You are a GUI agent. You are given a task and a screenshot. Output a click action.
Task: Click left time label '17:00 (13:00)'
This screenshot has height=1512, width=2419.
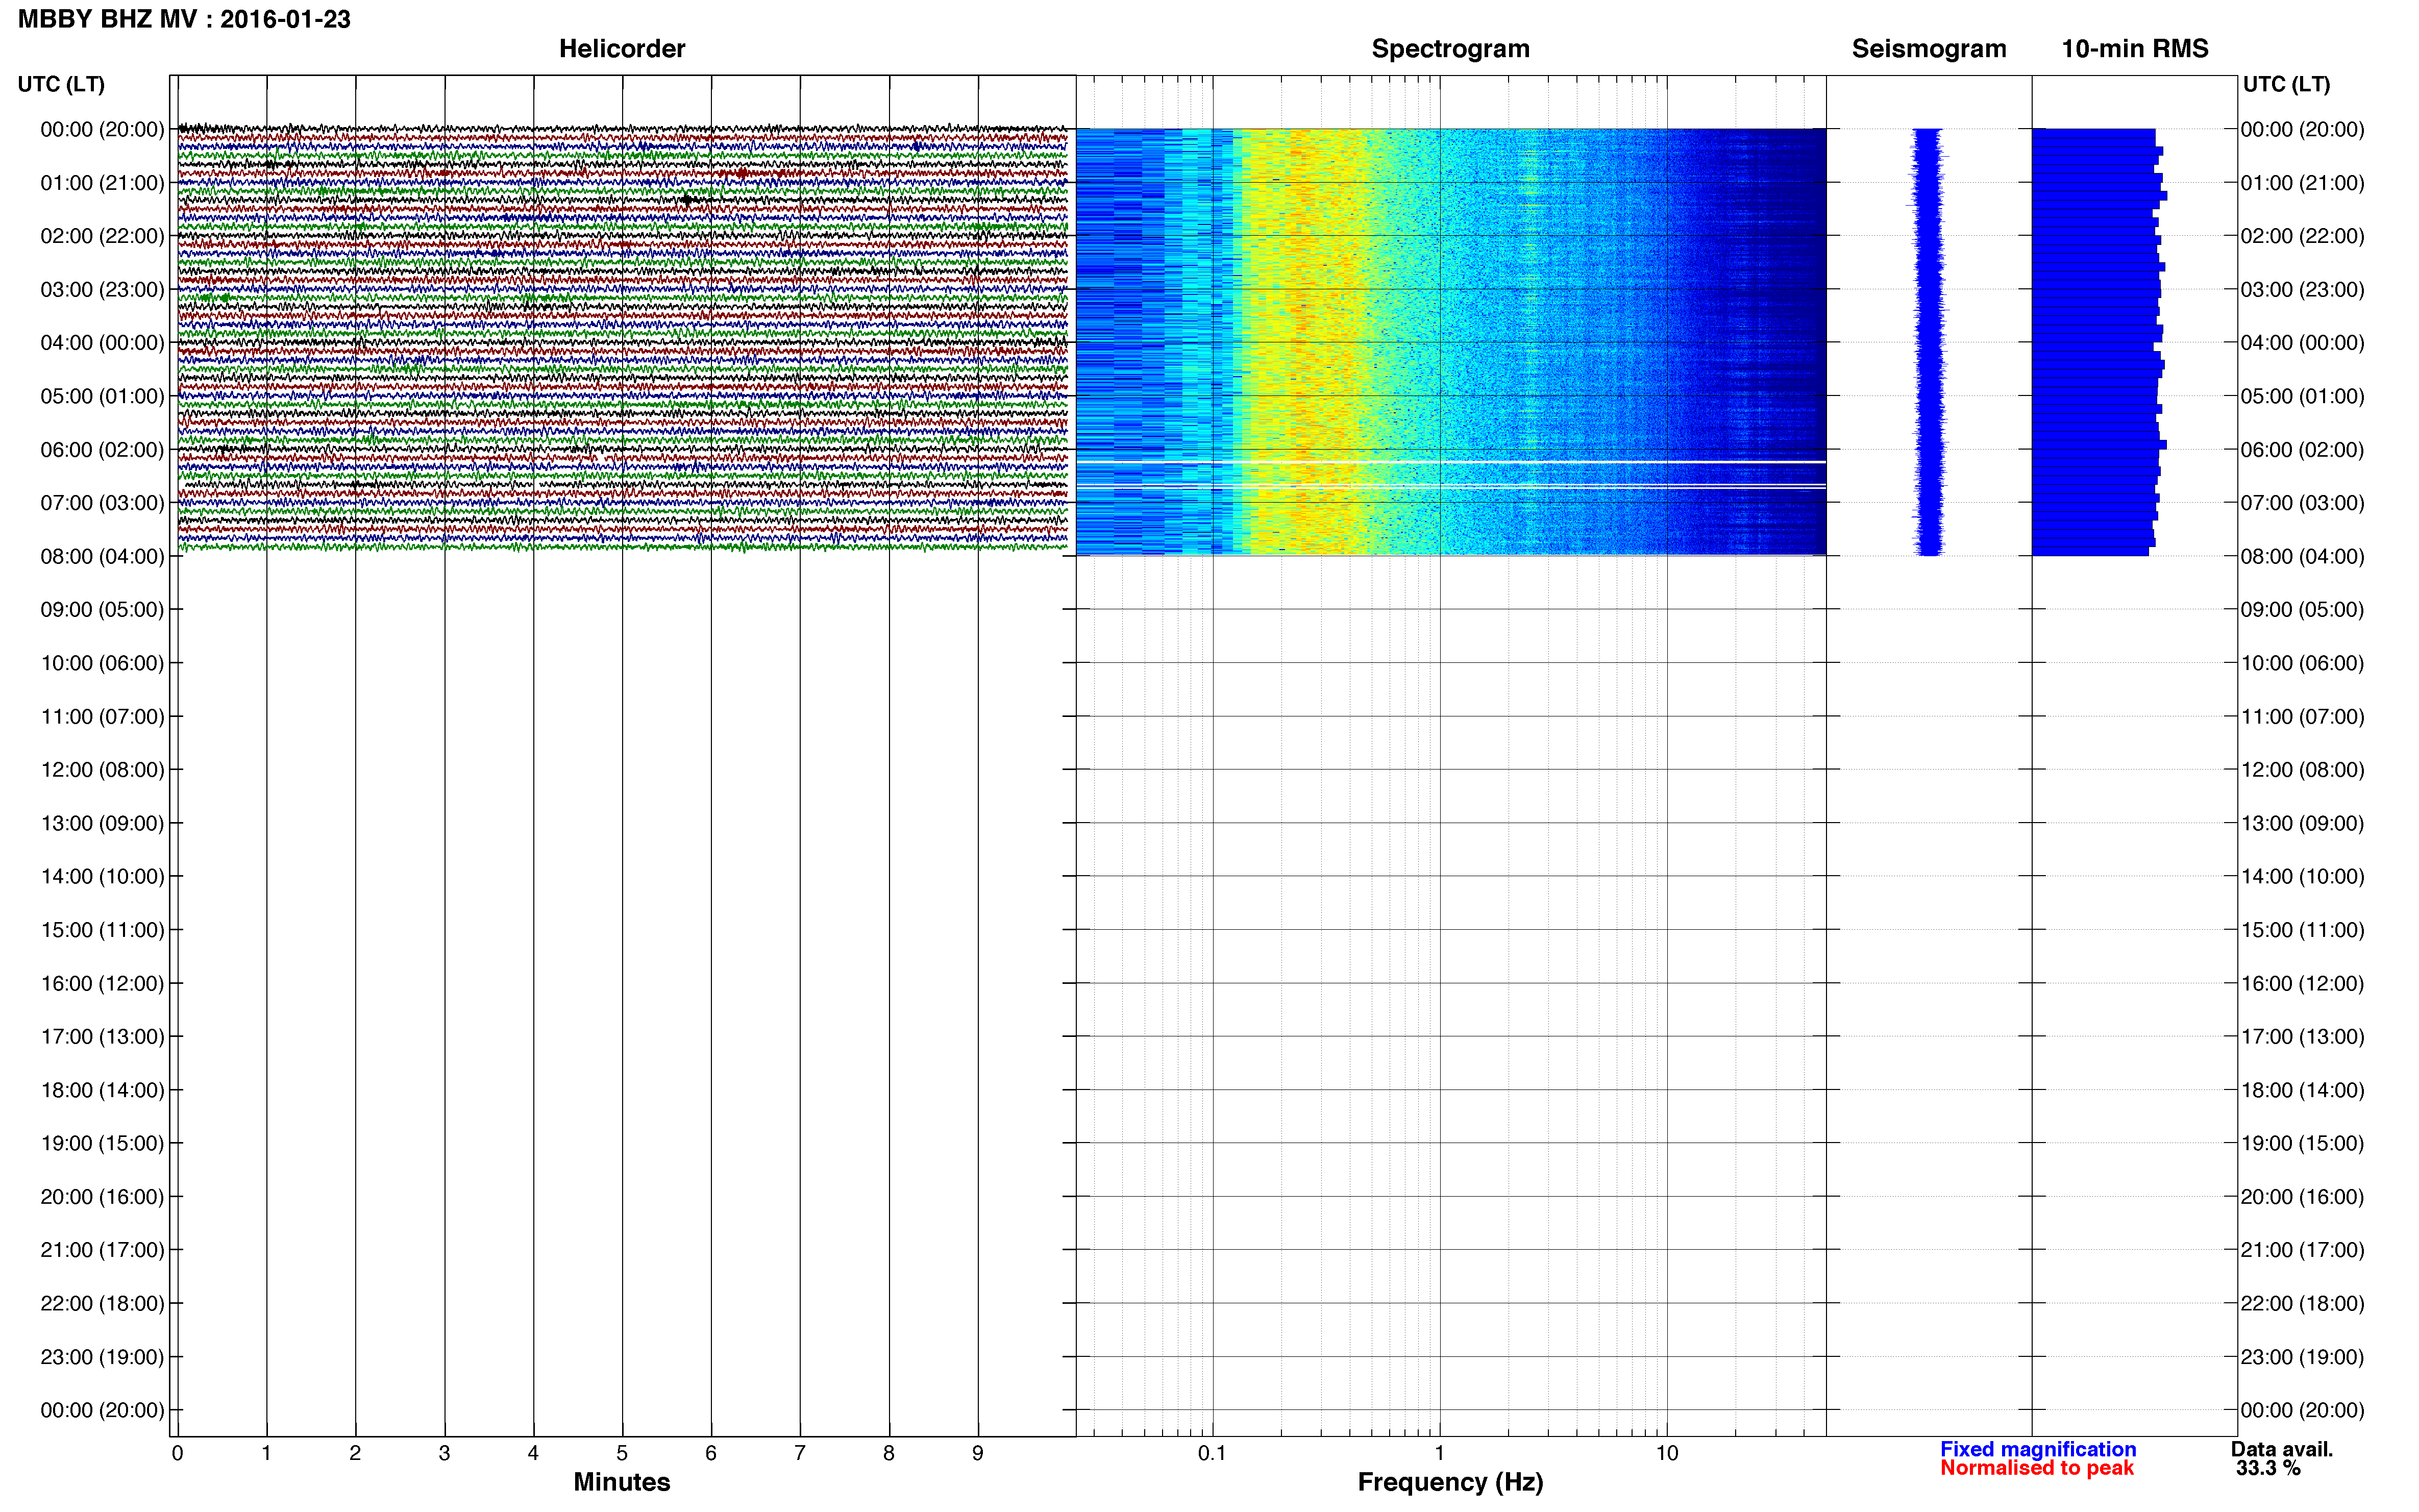click(x=102, y=1036)
